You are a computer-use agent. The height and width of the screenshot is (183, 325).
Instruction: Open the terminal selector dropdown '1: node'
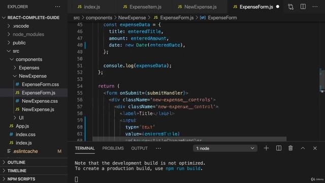(x=225, y=148)
